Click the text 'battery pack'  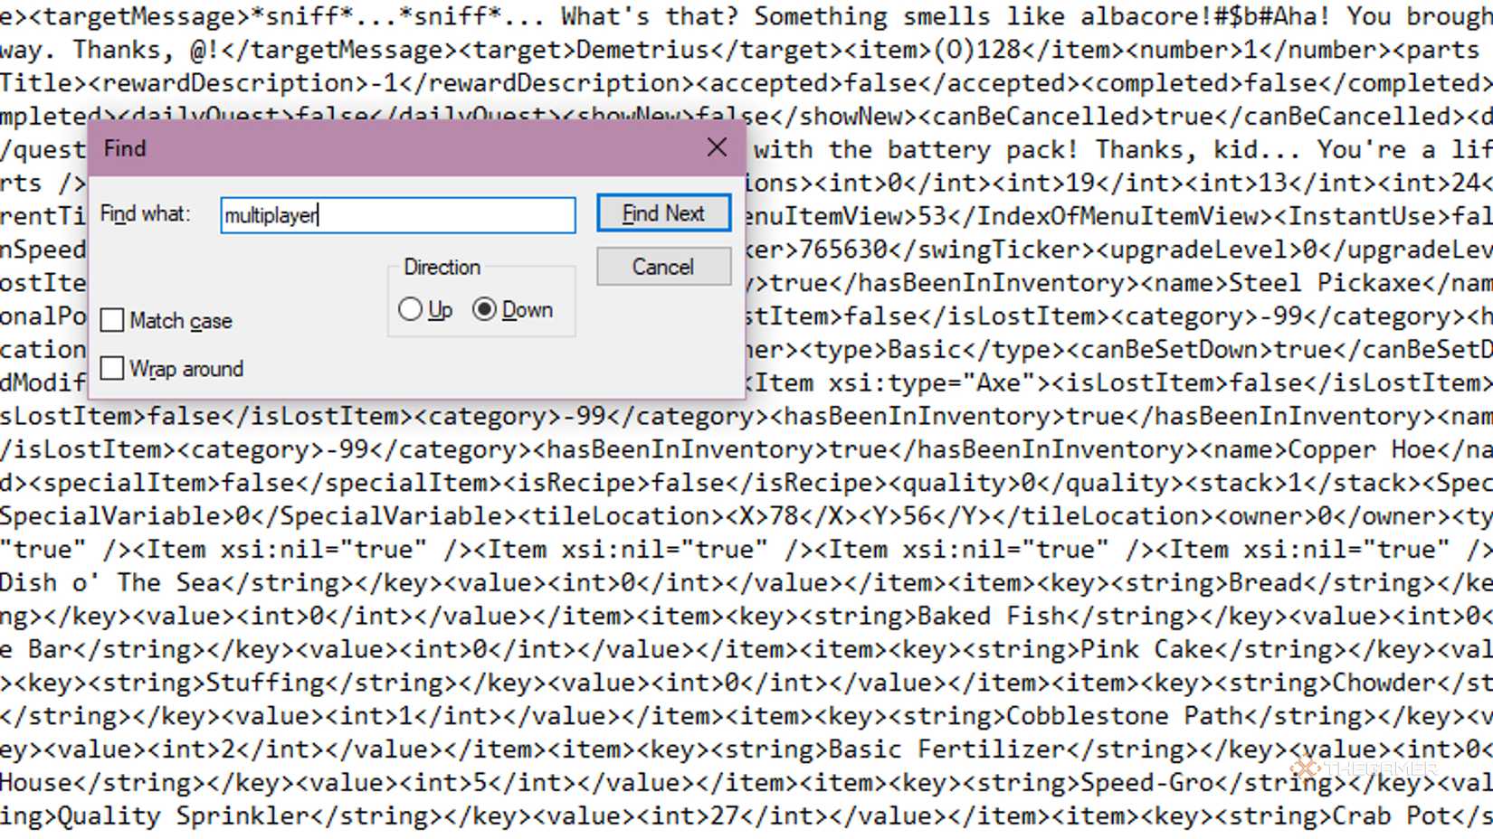[x=984, y=150]
